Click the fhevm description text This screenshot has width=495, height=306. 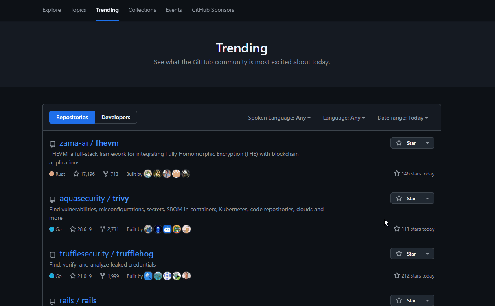coord(174,158)
